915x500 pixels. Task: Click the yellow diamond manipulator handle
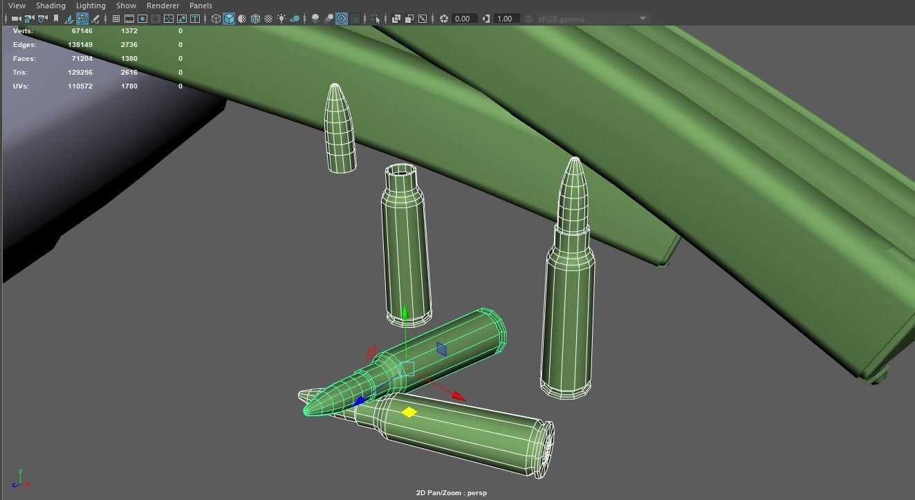click(x=409, y=412)
